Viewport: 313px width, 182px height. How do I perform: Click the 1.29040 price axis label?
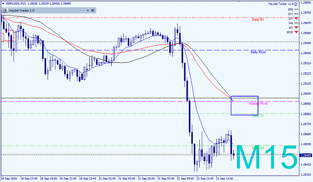tap(306, 94)
